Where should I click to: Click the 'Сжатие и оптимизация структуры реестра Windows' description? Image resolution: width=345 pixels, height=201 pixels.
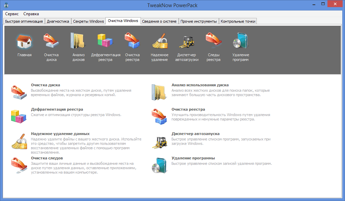coord(76,115)
